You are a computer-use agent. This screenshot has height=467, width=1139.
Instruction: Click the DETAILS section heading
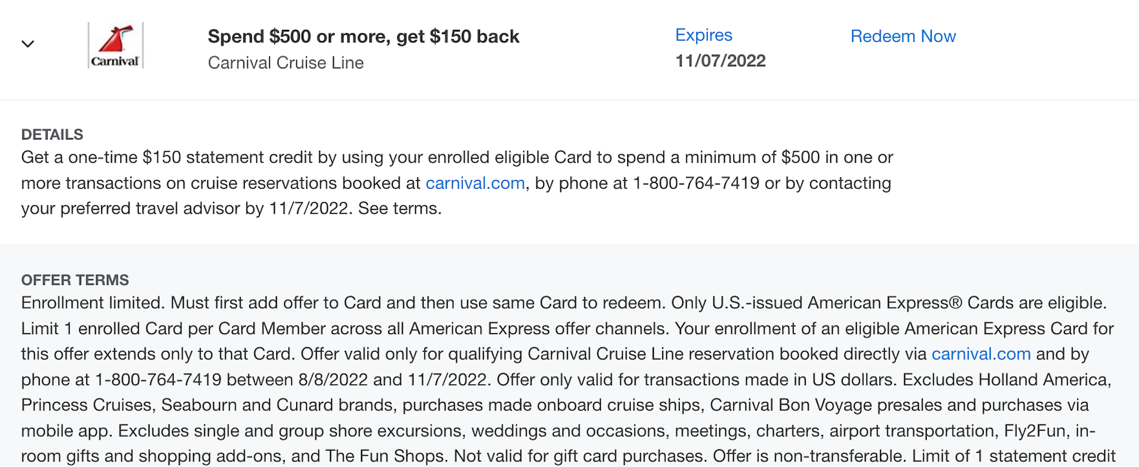(x=52, y=135)
